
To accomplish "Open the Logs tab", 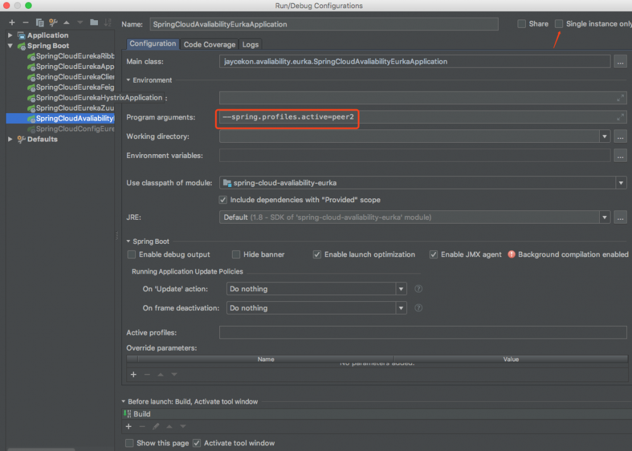I will tap(250, 44).
